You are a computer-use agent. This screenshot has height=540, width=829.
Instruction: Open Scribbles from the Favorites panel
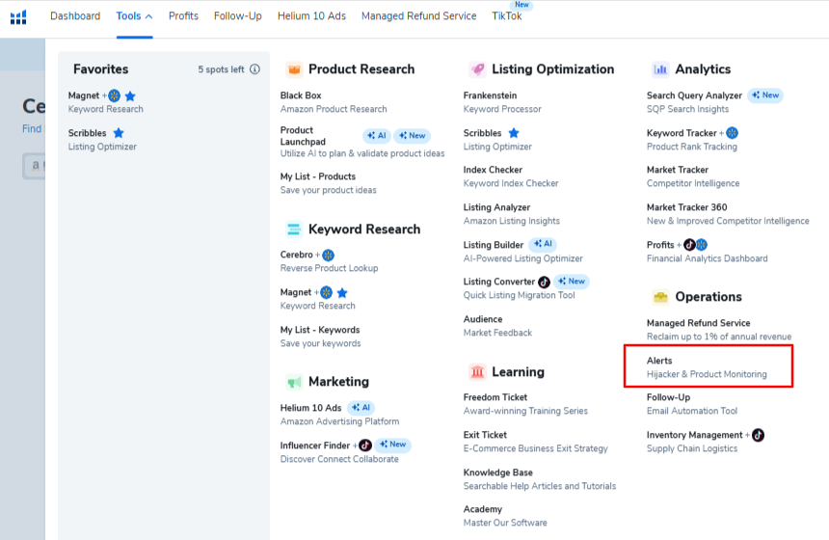pos(87,133)
